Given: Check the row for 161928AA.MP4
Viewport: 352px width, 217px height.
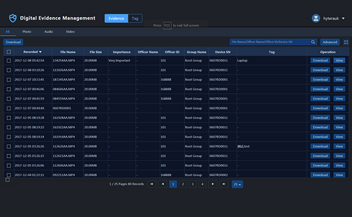Looking at the screenshot, I should point(9,118).
